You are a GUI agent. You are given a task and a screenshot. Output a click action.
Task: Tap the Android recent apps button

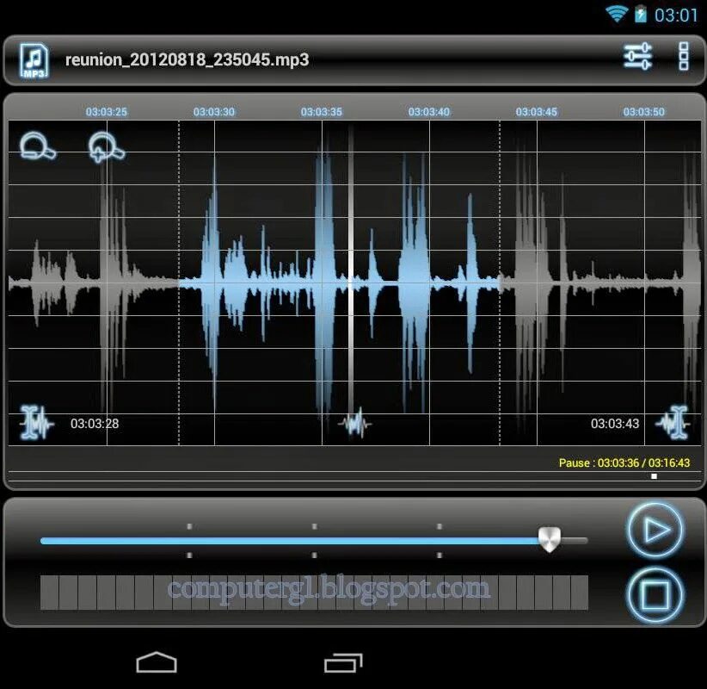click(343, 663)
